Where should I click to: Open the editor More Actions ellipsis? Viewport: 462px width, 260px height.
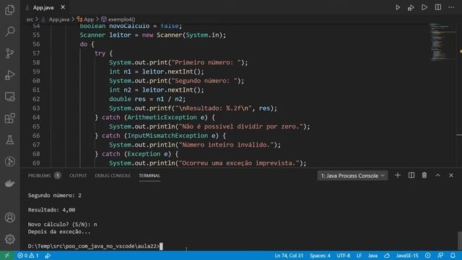coord(451,7)
